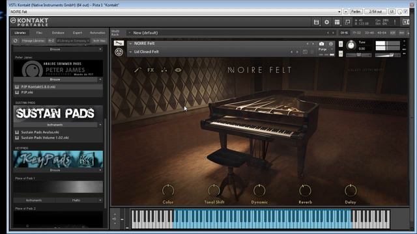Click the UI button in VST header
This screenshot has width=417, height=234.
tap(392, 12)
